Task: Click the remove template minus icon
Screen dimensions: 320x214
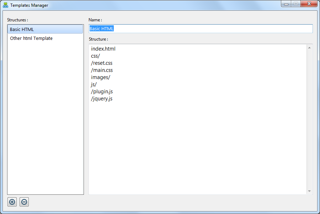Action: tap(24, 202)
